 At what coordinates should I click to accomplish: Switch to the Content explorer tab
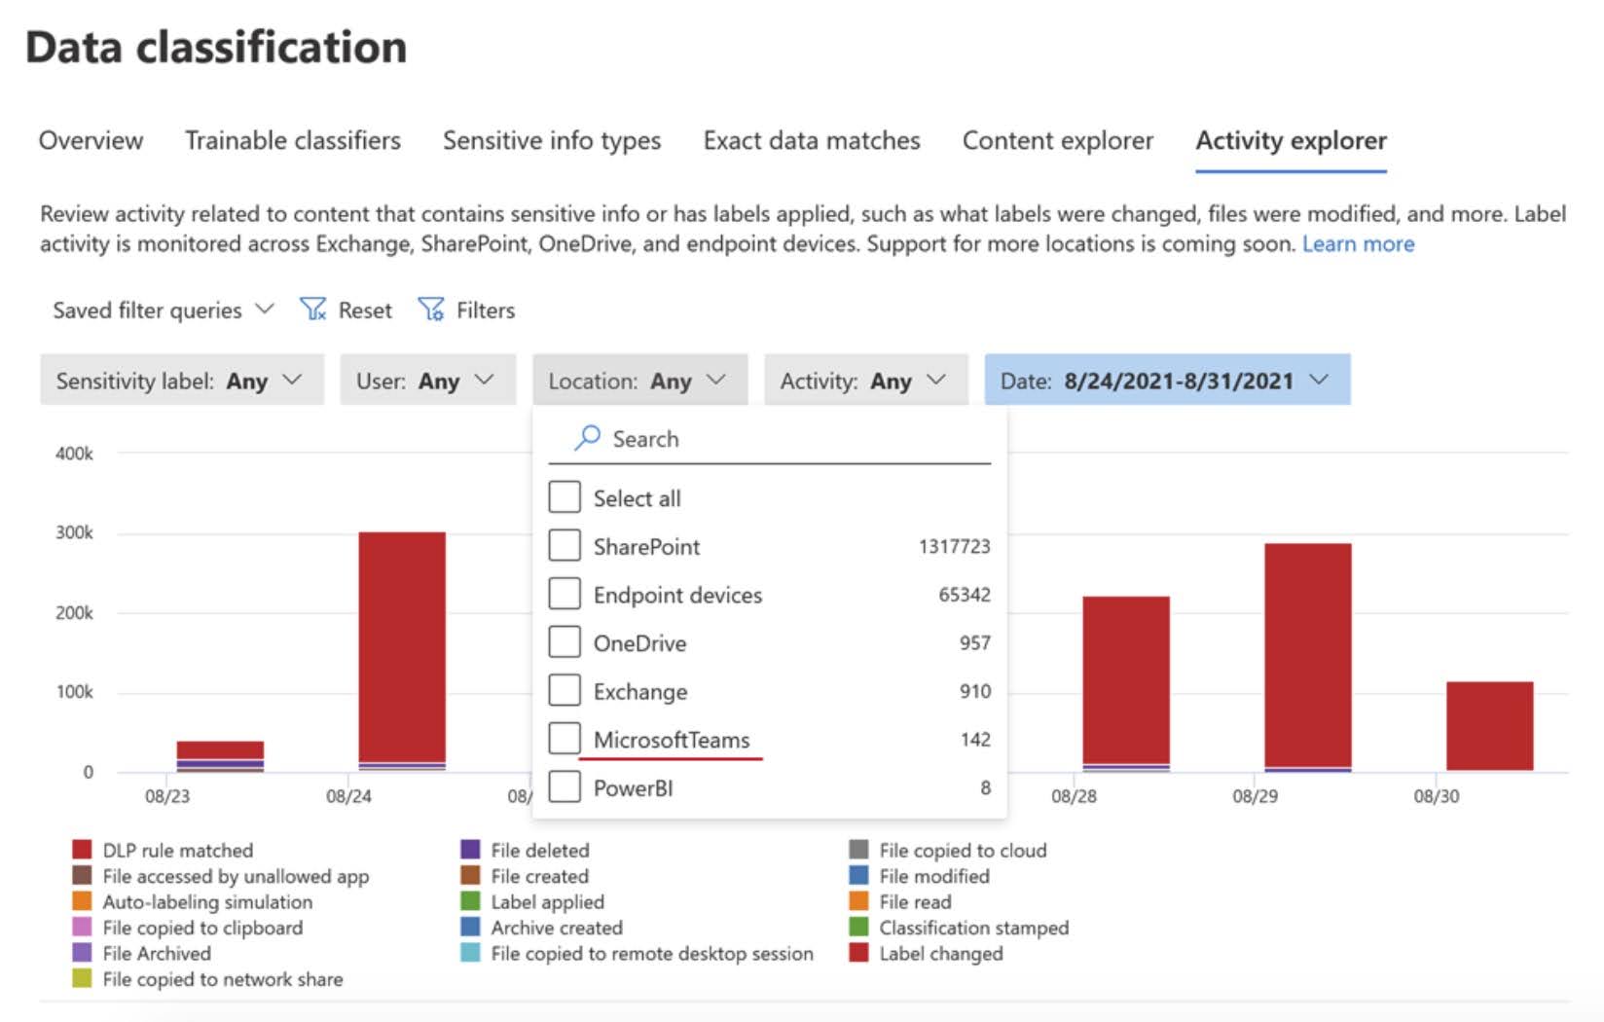tap(1058, 141)
